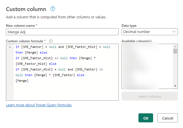The height and width of the screenshot is (128, 183).
Task: Click the Insert column button
Action: pyautogui.click(x=150, y=96)
